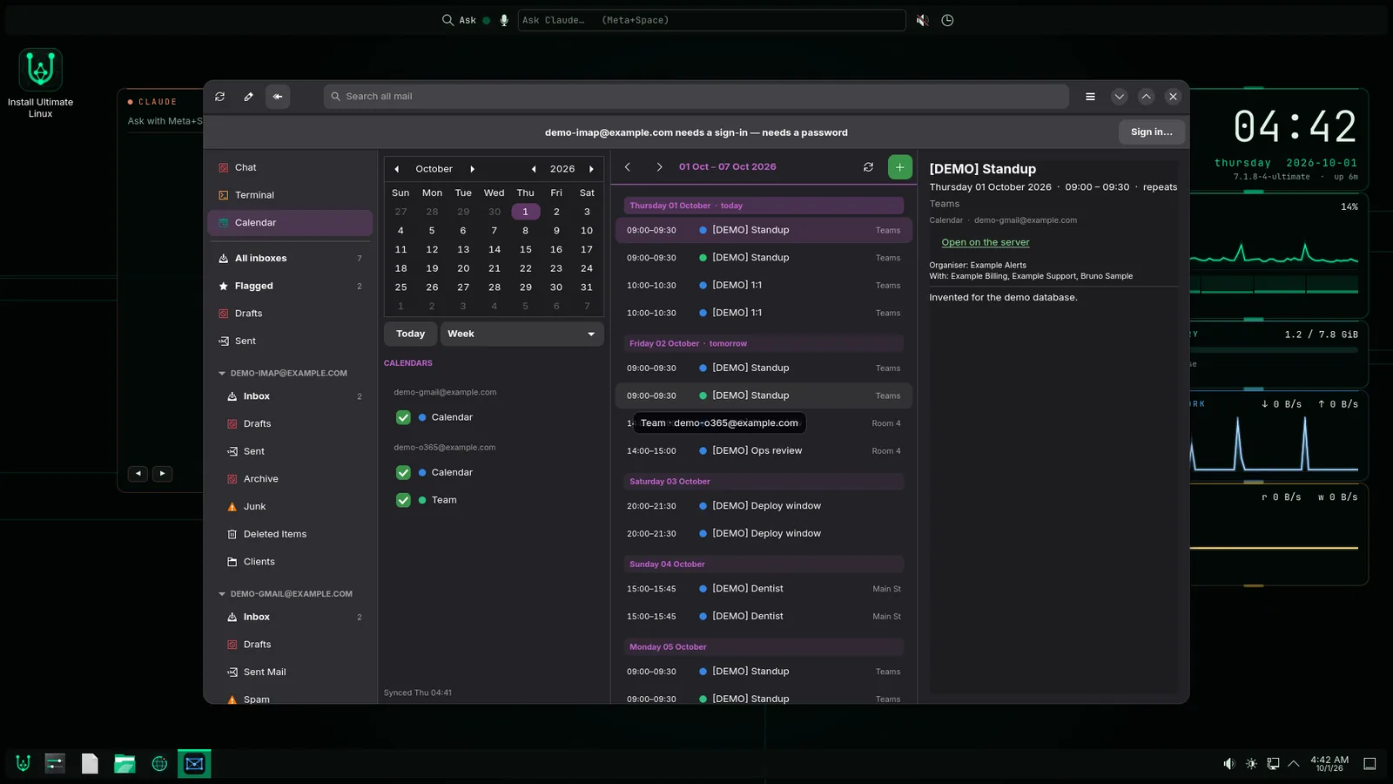Click the muted speaker icon in top bar
The image size is (1393, 784).
click(x=922, y=20)
